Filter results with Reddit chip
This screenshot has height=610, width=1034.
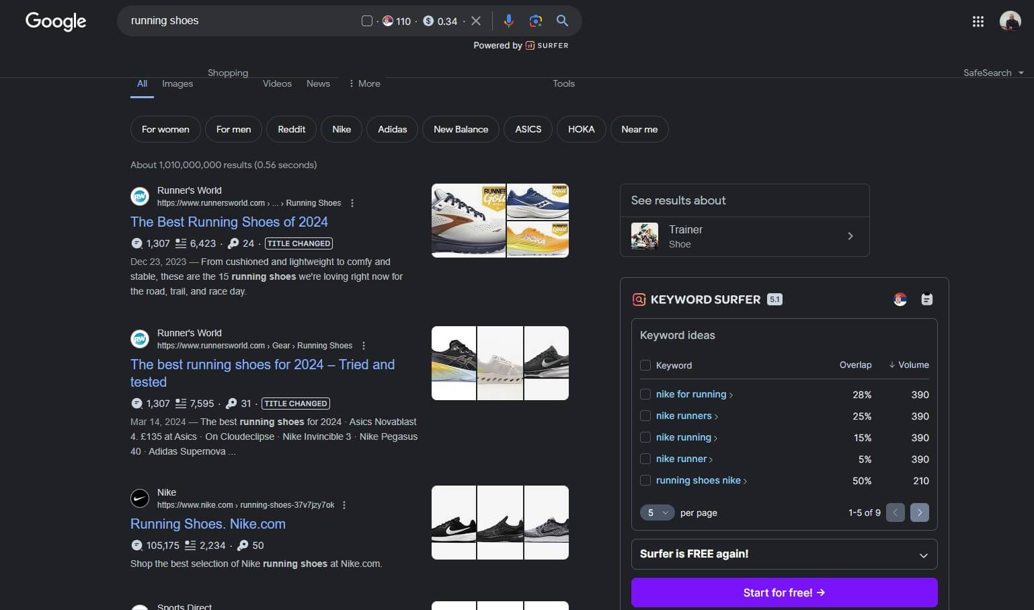292,129
